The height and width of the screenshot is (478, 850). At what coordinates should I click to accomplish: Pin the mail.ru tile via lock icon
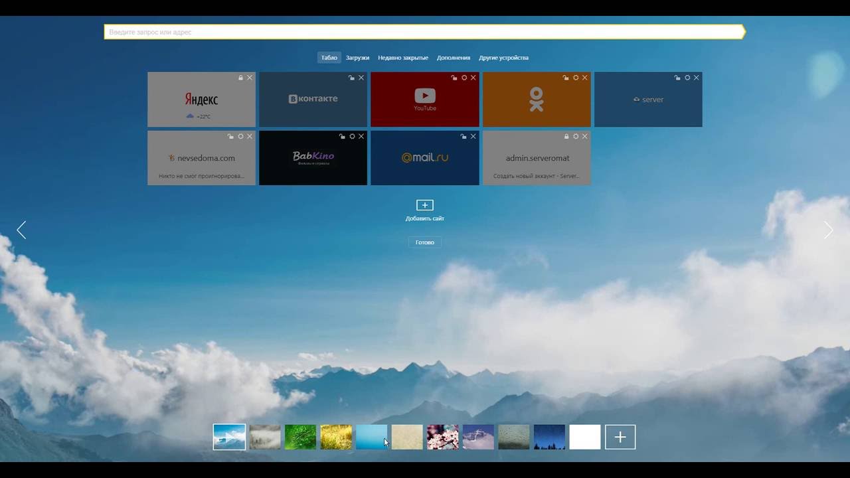click(464, 136)
